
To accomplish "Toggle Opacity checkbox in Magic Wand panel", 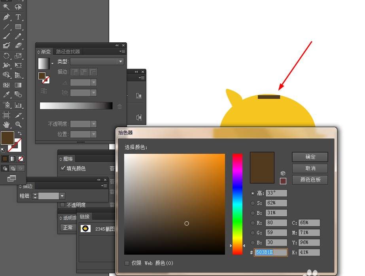I will click(x=62, y=205).
